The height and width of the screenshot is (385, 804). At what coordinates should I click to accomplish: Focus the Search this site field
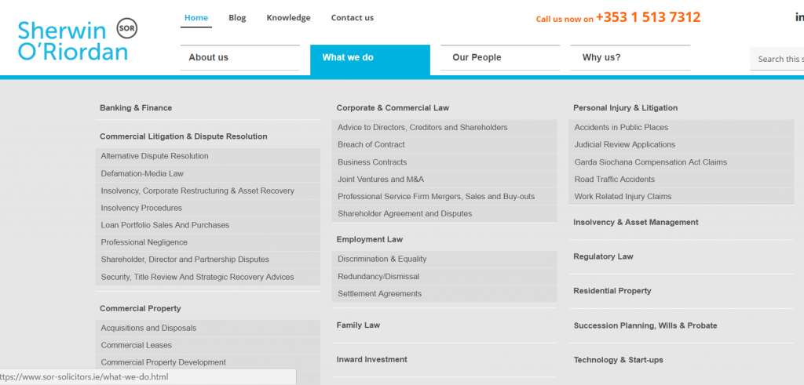[777, 59]
